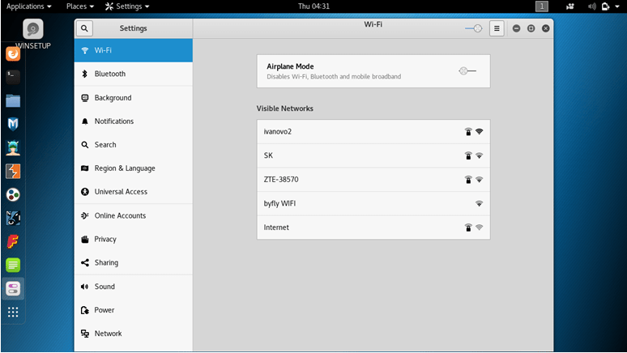Show all applications grid icon
Screen dimensions: 627x353
coord(13,313)
